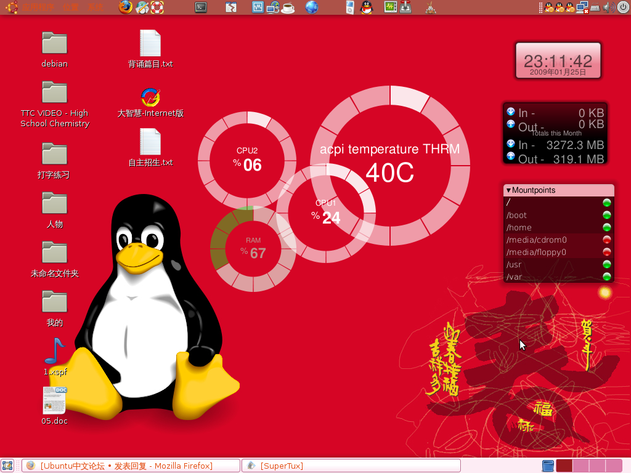Click the red status light for /media/cdrom0
631x473 pixels.
pos(607,240)
